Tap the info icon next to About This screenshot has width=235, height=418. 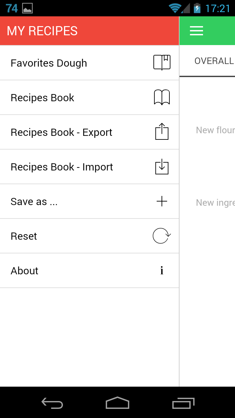[x=162, y=270]
